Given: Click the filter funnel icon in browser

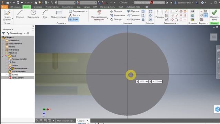Looking at the screenshot, I should tap(3, 33).
